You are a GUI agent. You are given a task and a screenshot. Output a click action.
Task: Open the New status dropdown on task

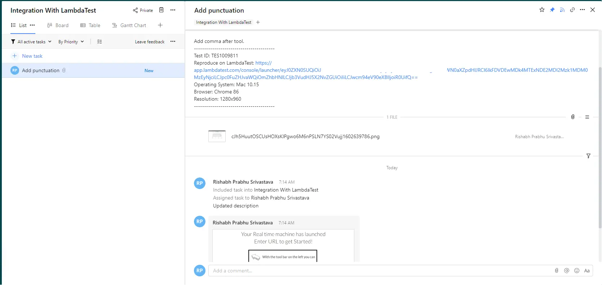(149, 71)
